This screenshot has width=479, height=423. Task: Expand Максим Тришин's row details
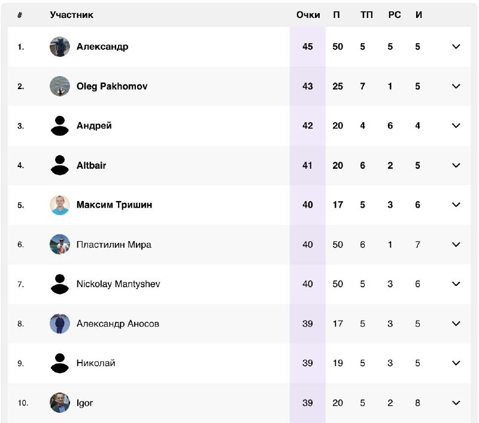pyautogui.click(x=456, y=205)
